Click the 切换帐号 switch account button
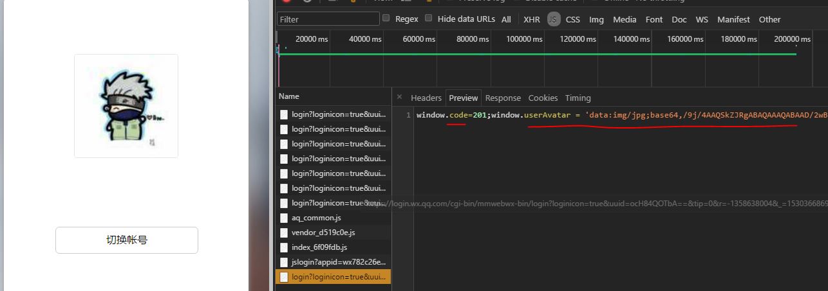This screenshot has width=828, height=291. pos(127,240)
